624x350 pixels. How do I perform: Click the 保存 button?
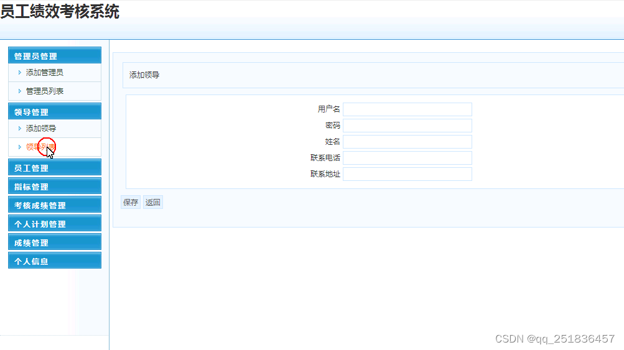(x=131, y=203)
